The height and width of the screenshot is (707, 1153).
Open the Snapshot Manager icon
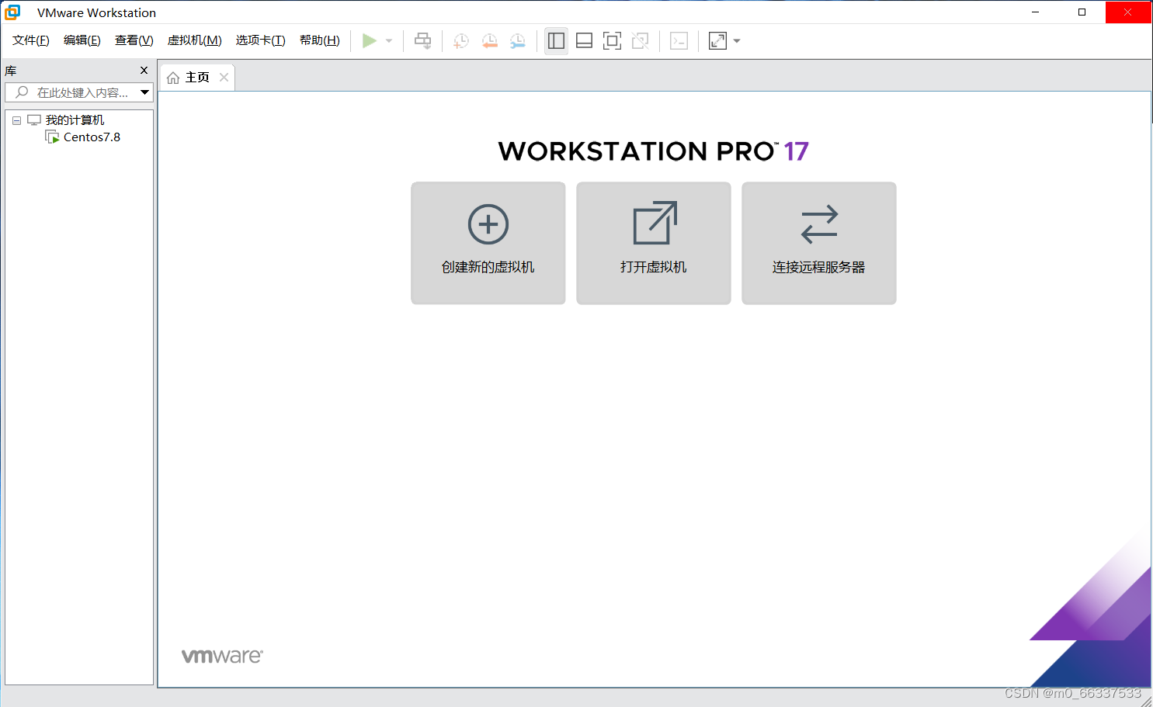pyautogui.click(x=518, y=41)
